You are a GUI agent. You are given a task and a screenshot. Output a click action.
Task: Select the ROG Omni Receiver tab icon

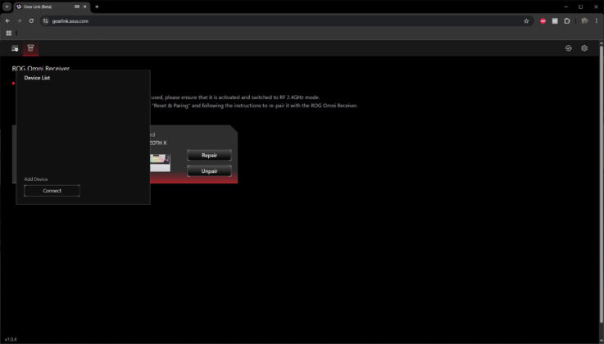pos(30,48)
